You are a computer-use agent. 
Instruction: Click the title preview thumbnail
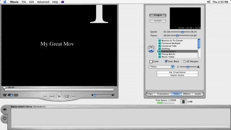(x=185, y=18)
